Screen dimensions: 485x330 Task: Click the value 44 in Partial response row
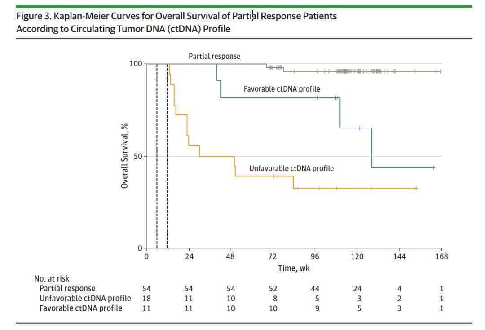[315, 289]
